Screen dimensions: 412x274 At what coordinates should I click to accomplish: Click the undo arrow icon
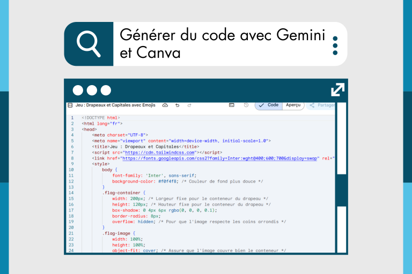click(x=178, y=105)
